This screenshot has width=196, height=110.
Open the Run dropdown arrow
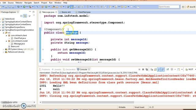point(27,7)
